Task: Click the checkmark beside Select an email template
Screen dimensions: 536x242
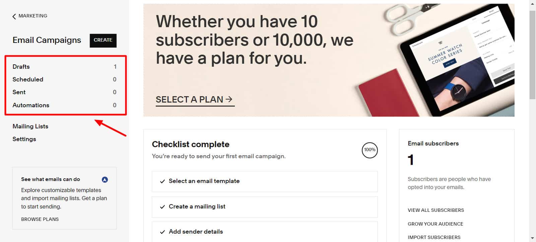Action: point(162,181)
